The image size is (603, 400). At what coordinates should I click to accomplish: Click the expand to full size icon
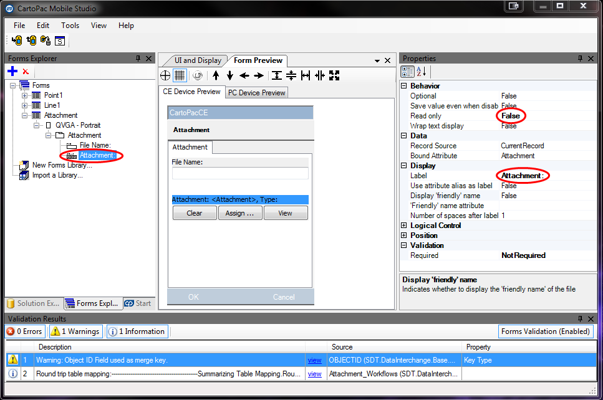[x=334, y=75]
